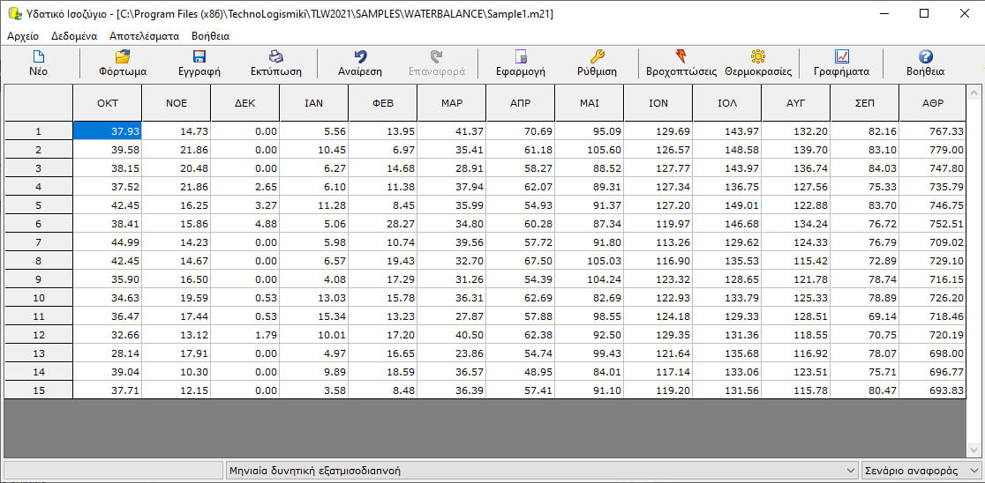Open Ρύθμιση wrench settings icon
The width and height of the screenshot is (985, 483).
coord(597,57)
